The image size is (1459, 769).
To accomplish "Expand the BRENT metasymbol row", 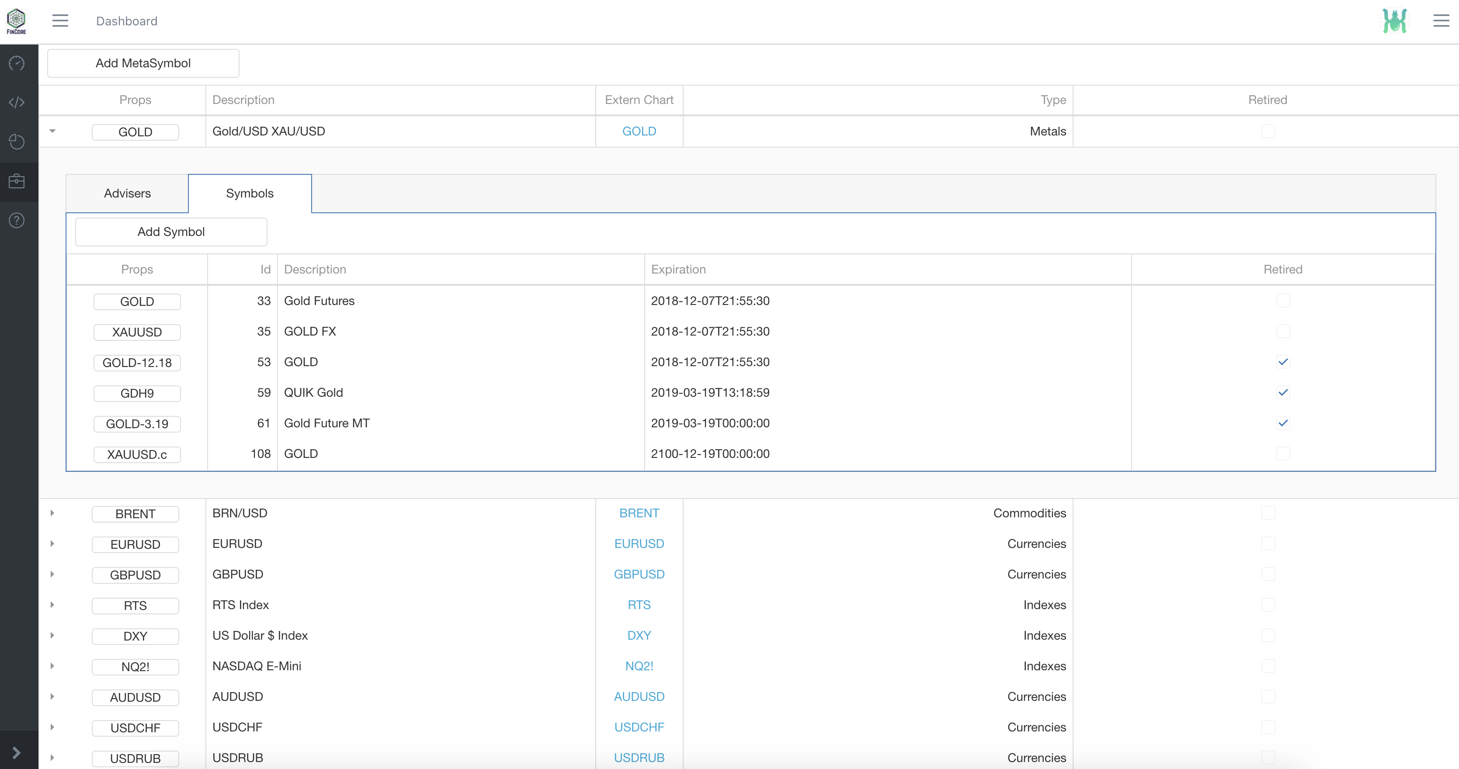I will [53, 513].
